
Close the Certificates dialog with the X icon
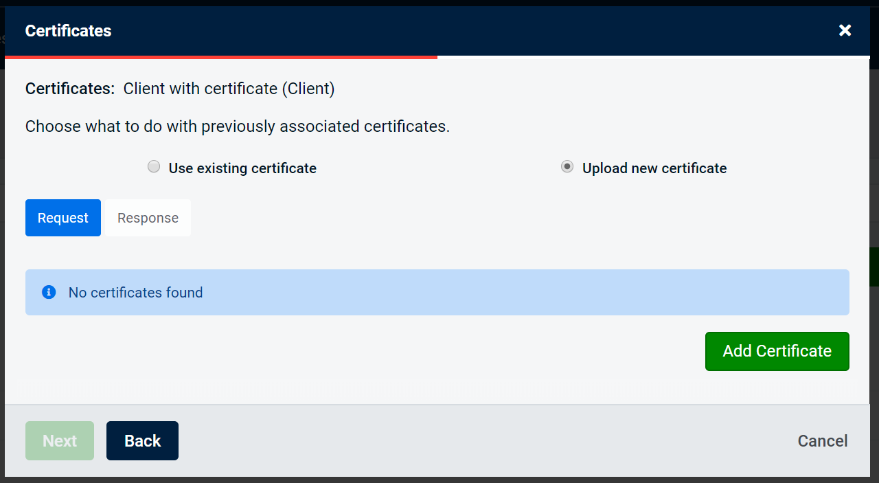[x=845, y=30]
